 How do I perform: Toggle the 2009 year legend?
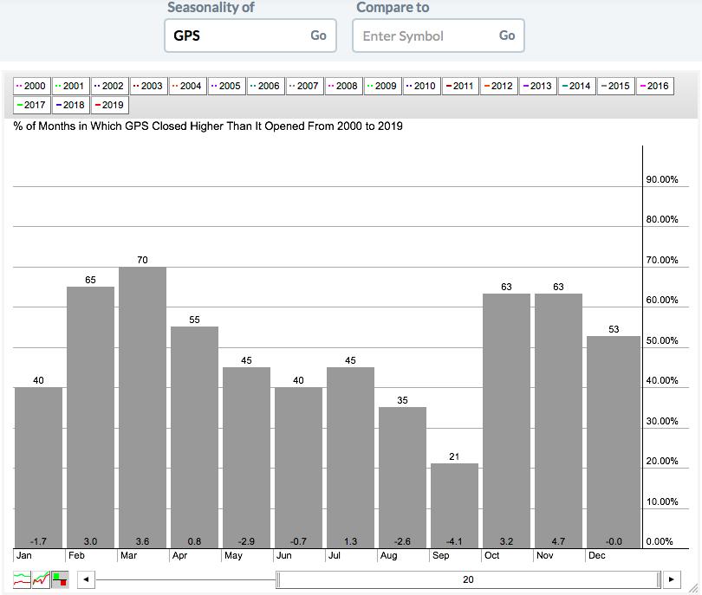point(382,86)
